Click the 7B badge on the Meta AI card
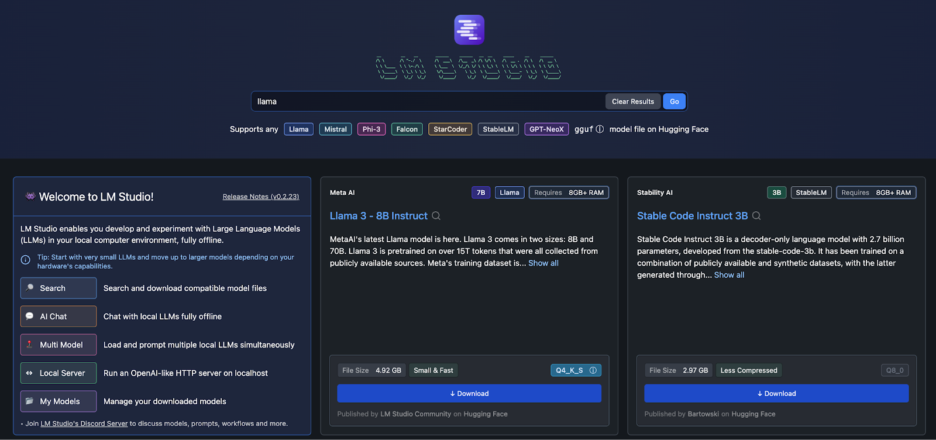 [481, 192]
